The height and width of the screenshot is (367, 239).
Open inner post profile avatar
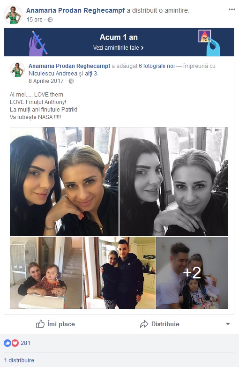pos(17,70)
